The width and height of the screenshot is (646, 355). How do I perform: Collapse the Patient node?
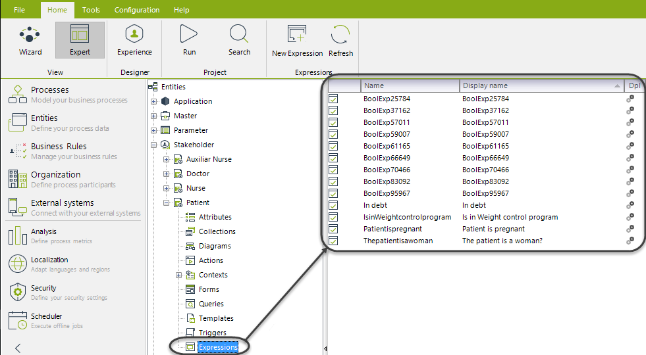tap(166, 202)
